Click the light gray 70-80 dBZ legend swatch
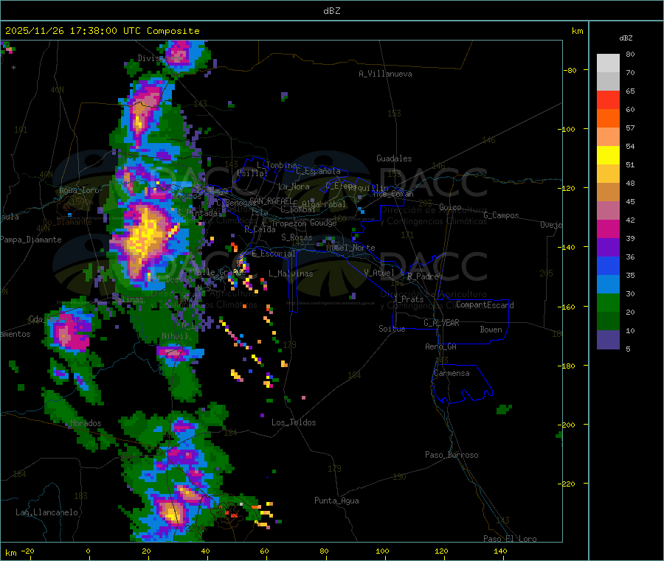Screen dimensions: 664x561 point(608,63)
